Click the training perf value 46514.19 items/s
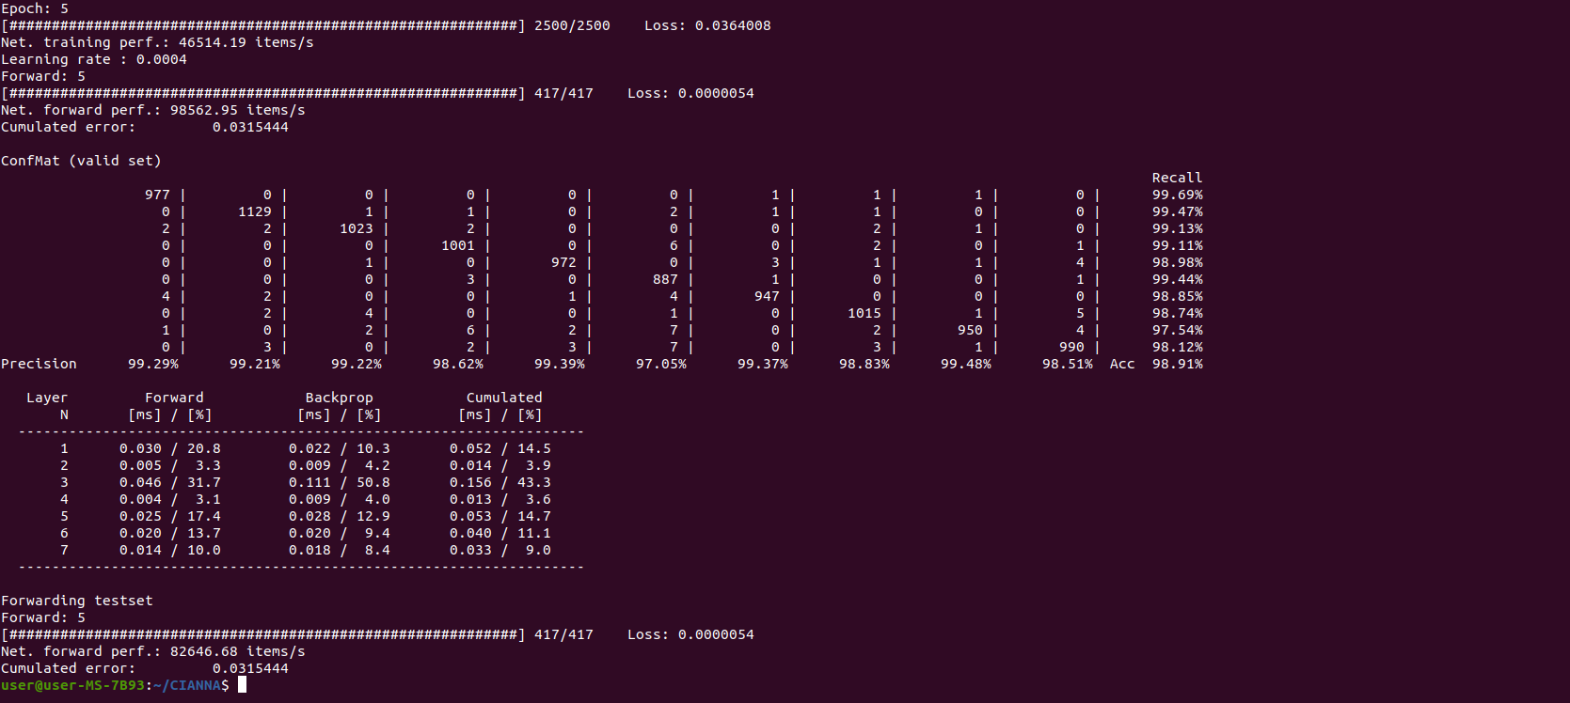The image size is (1570, 703). [246, 42]
